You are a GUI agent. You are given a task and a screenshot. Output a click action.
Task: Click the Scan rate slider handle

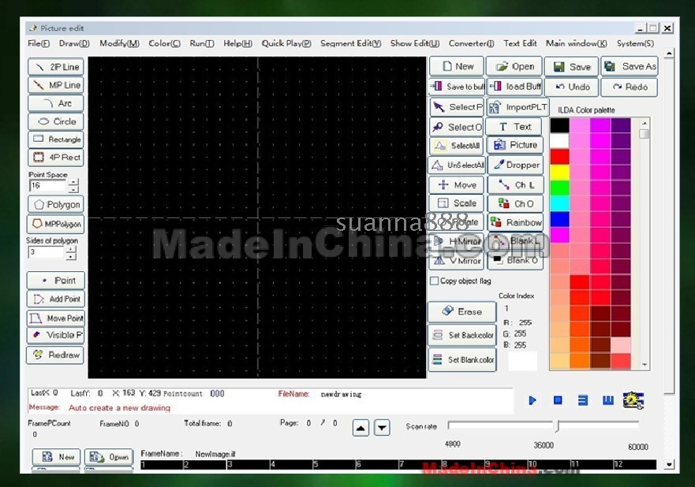coord(558,426)
